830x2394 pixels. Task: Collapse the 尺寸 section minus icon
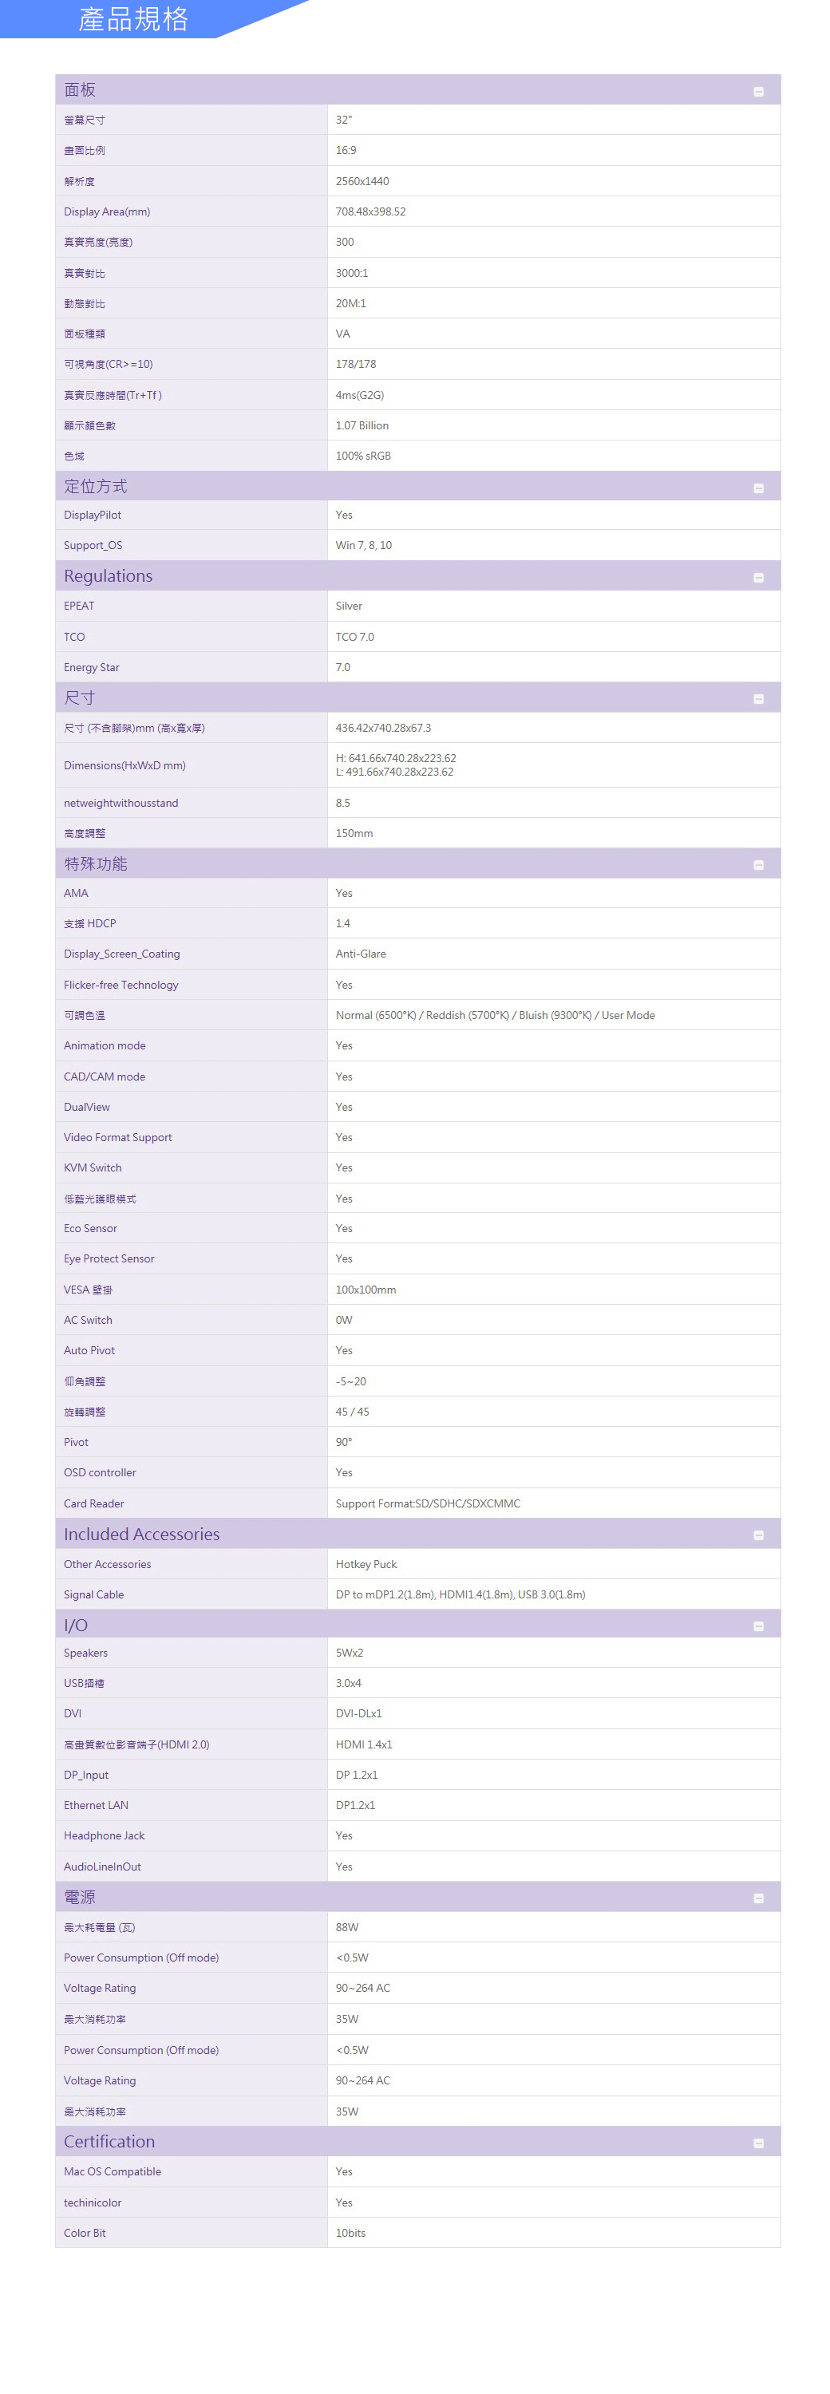coord(757,699)
